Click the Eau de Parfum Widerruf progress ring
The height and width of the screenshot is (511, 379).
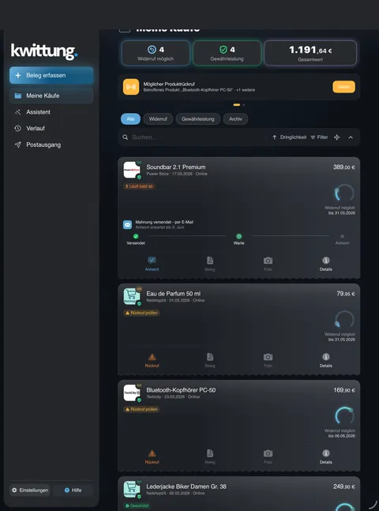(x=344, y=319)
